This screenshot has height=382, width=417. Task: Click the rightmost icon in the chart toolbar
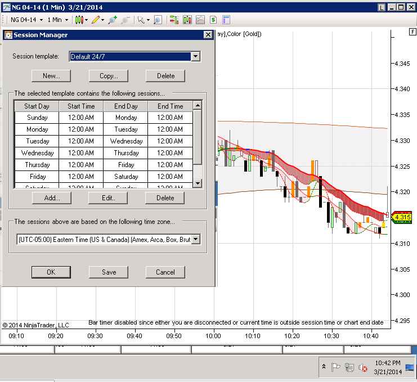pyautogui.click(x=226, y=20)
